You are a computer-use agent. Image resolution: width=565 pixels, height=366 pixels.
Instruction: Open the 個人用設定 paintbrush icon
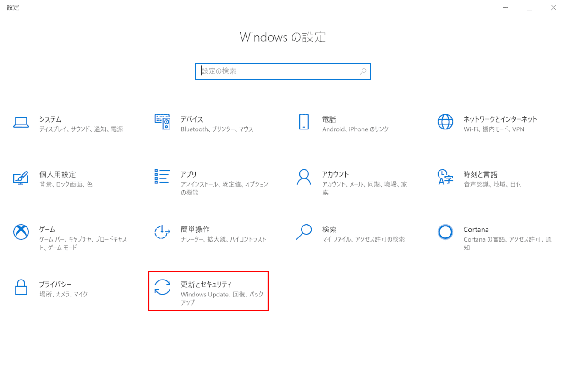[x=21, y=177]
